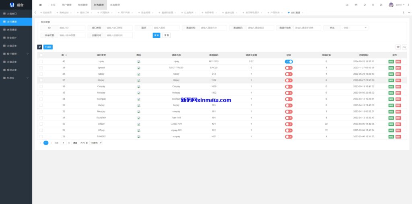Screen dimensions: 412x204
Task: Click the magnifier icon above the table
Action: point(404,47)
